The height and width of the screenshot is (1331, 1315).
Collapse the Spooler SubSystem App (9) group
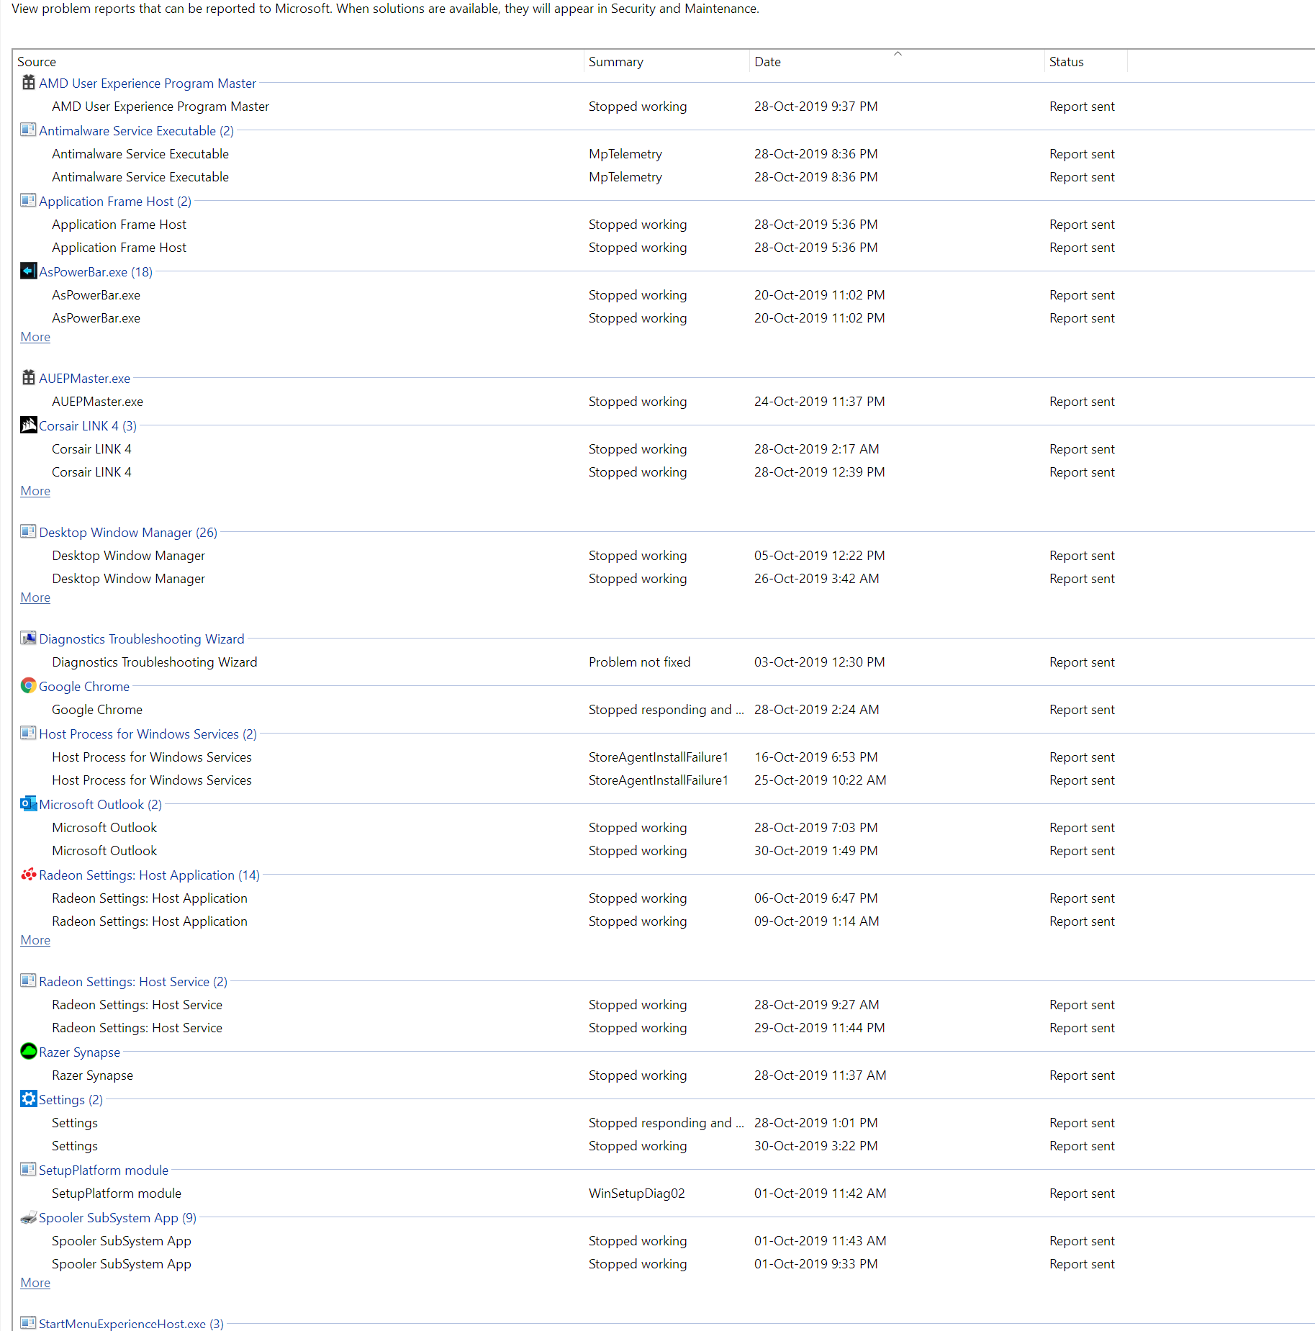117,1218
